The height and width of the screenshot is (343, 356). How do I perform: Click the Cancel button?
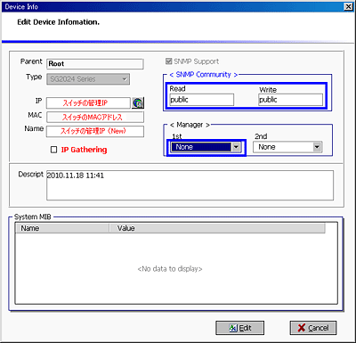[x=313, y=328]
